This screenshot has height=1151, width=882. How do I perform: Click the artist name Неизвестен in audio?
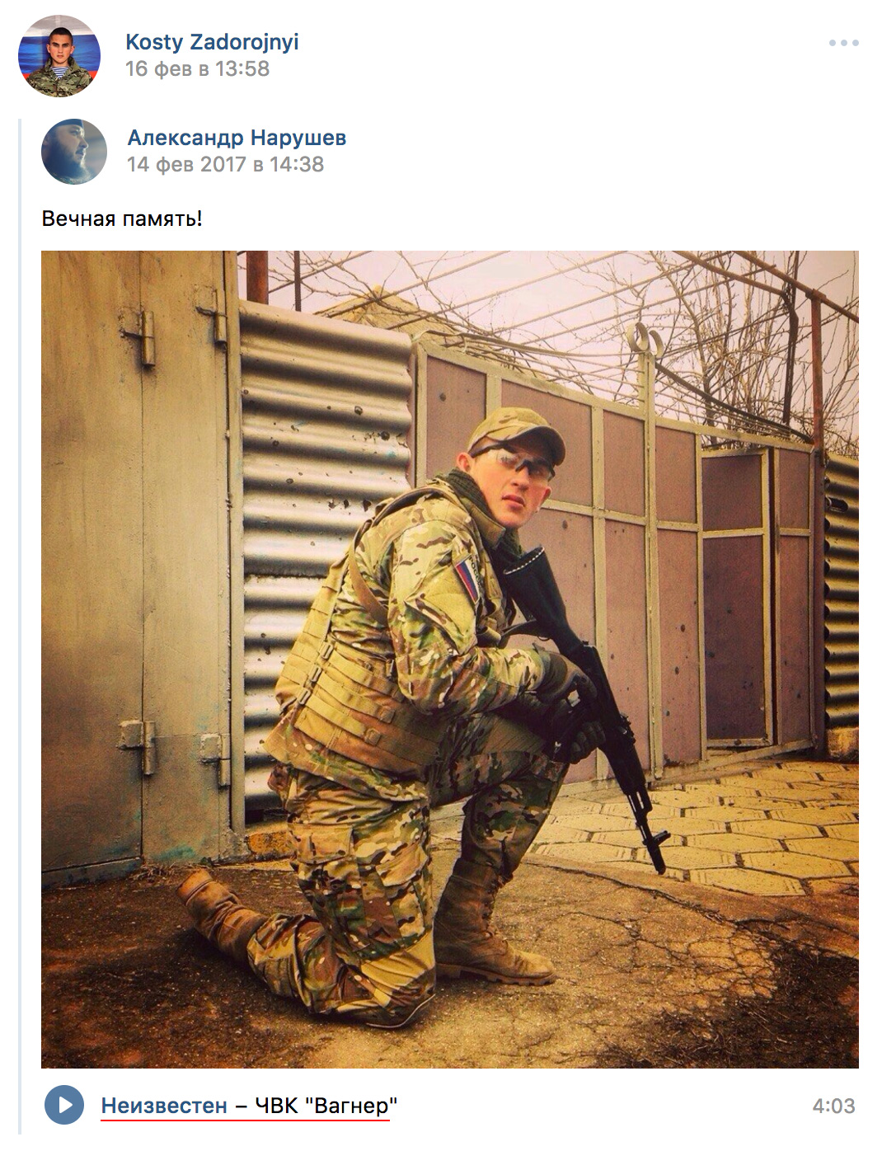(x=164, y=1106)
